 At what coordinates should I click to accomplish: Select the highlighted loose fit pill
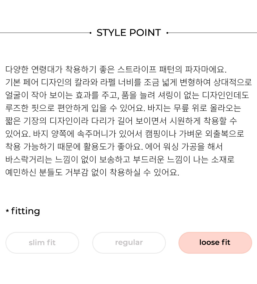click(215, 243)
